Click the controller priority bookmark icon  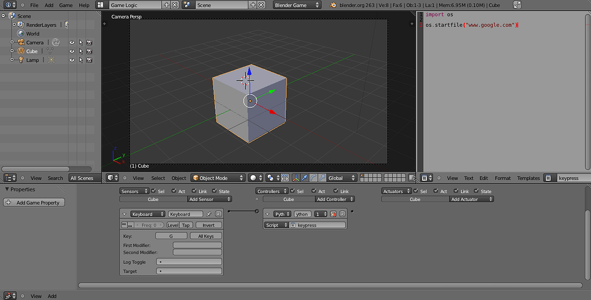[333, 214]
